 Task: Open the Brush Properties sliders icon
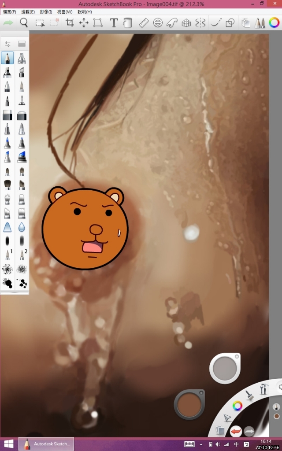pyautogui.click(x=7, y=44)
